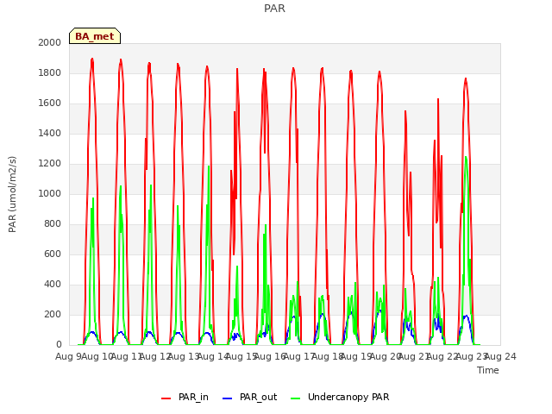552x414 pixels.
Task: Click the 1800 y-axis tick label
Action: pyautogui.click(x=50, y=72)
